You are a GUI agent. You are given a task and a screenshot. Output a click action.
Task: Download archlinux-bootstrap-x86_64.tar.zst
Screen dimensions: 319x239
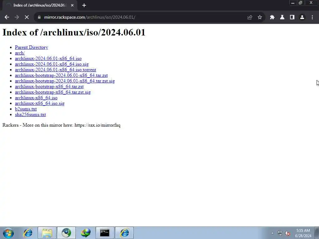coord(49,87)
